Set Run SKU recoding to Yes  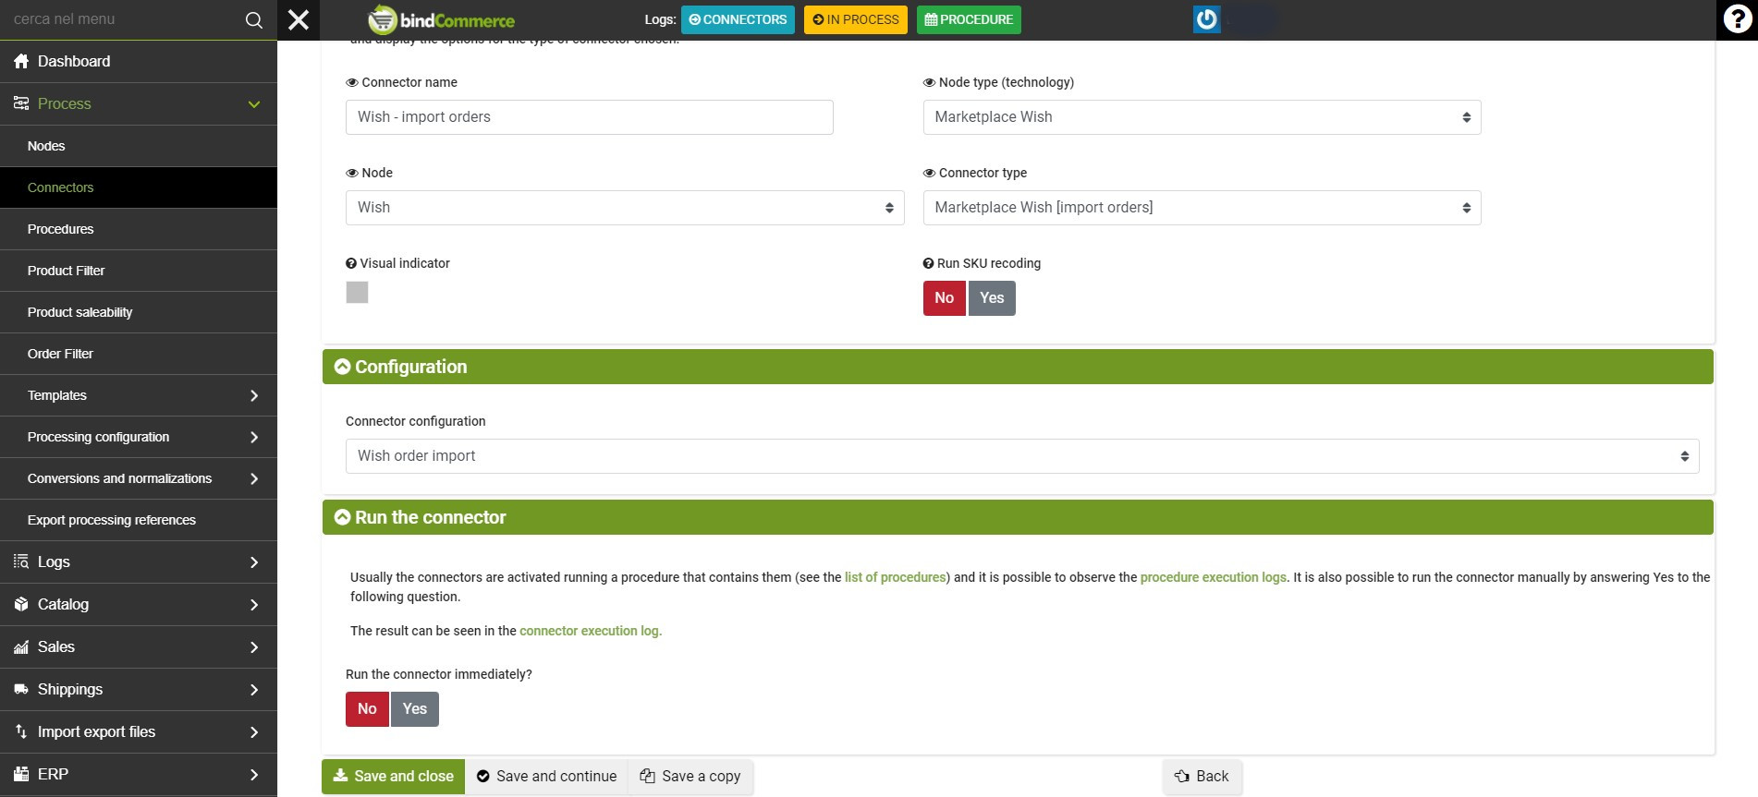(x=992, y=298)
